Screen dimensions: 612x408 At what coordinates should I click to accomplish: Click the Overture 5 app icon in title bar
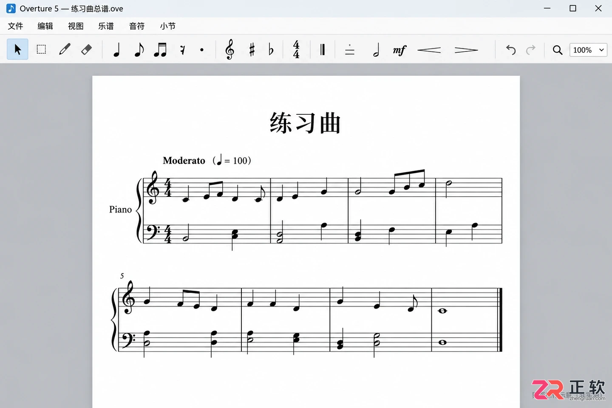click(x=11, y=8)
